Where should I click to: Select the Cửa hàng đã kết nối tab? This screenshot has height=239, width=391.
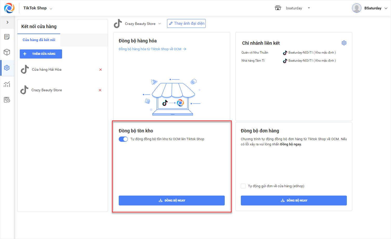[x=39, y=40]
